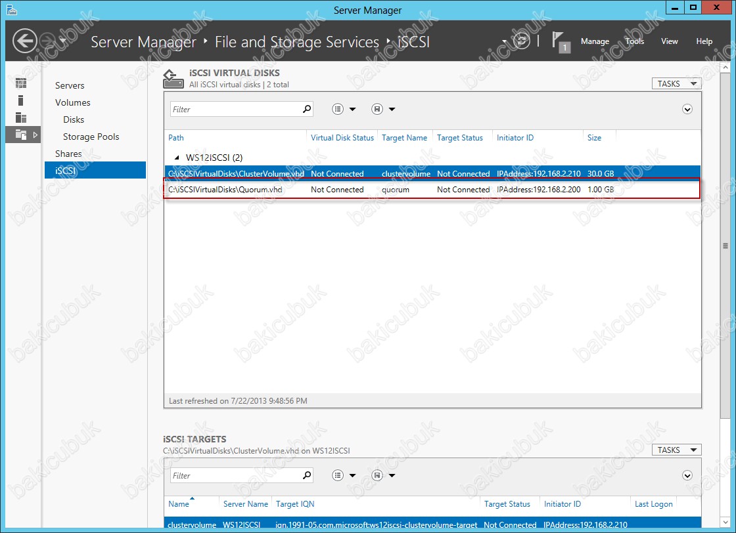The width and height of the screenshot is (736, 533).
Task: Open Dashboard icon in left sidebar
Action: (x=21, y=83)
